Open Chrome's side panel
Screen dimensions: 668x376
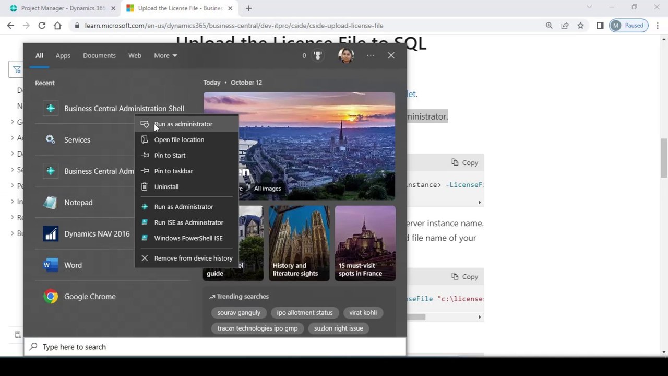coord(600,26)
